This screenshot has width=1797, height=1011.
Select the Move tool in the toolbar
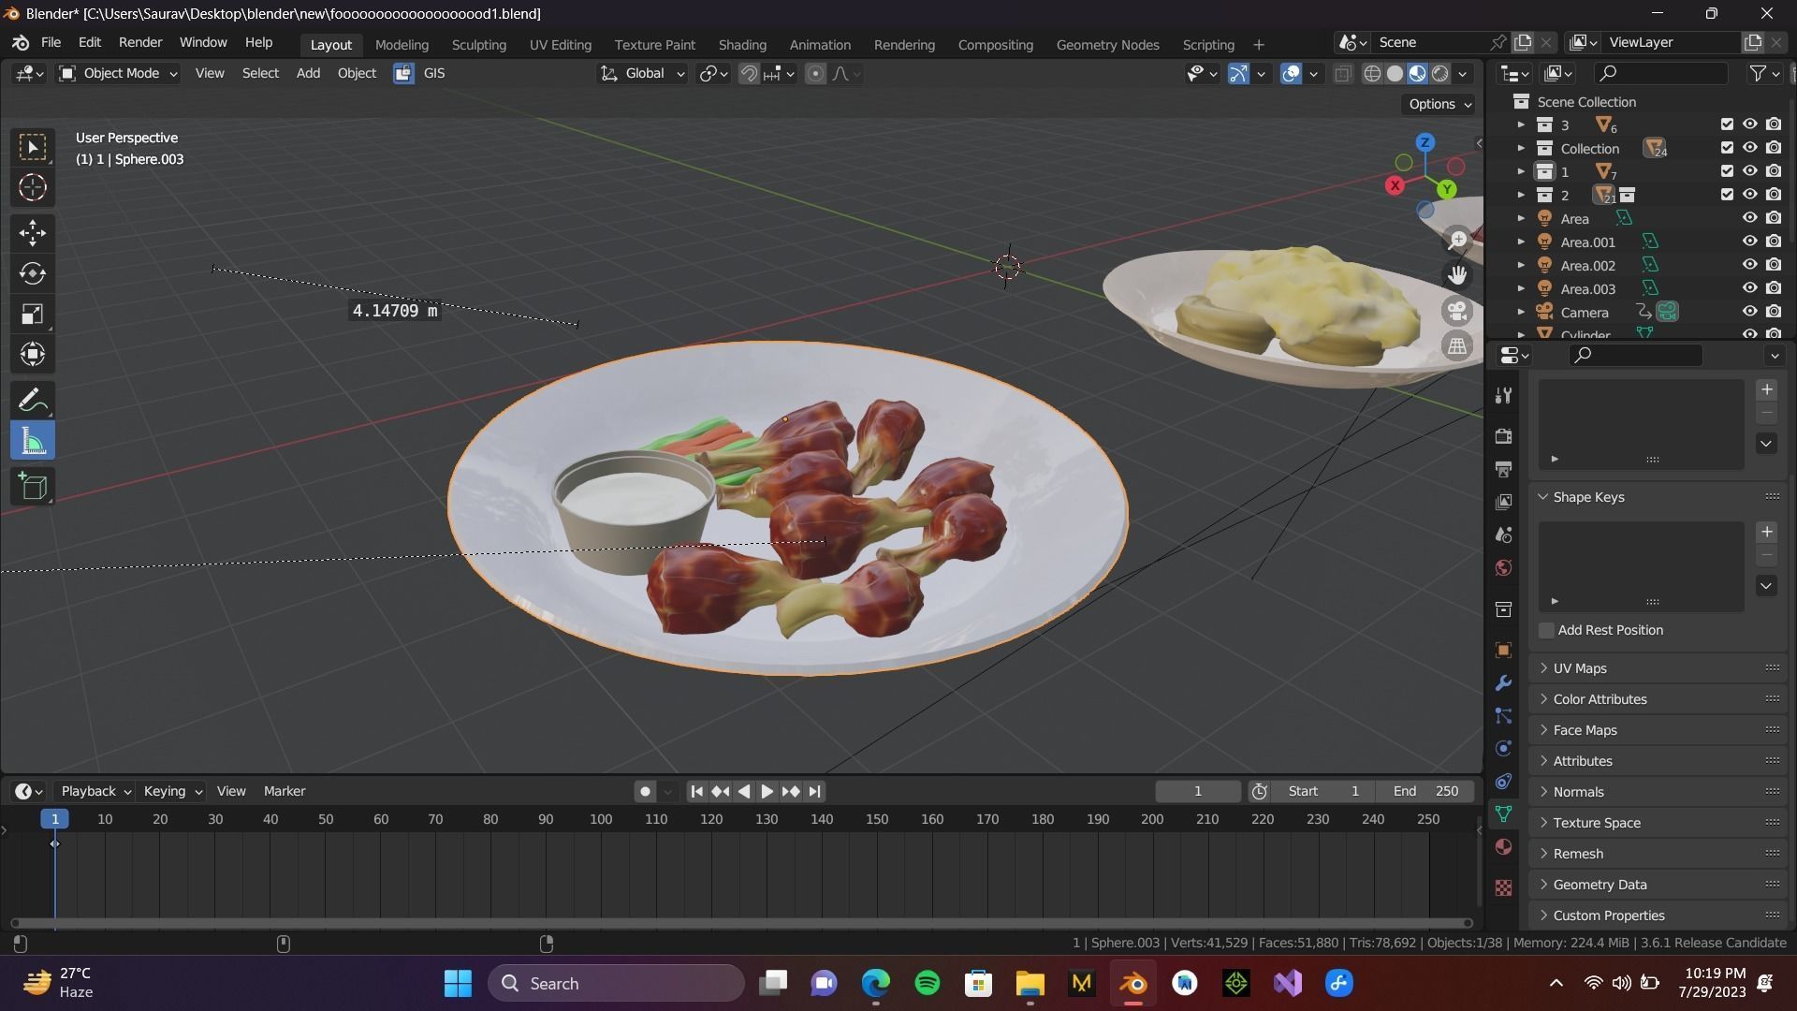(33, 232)
